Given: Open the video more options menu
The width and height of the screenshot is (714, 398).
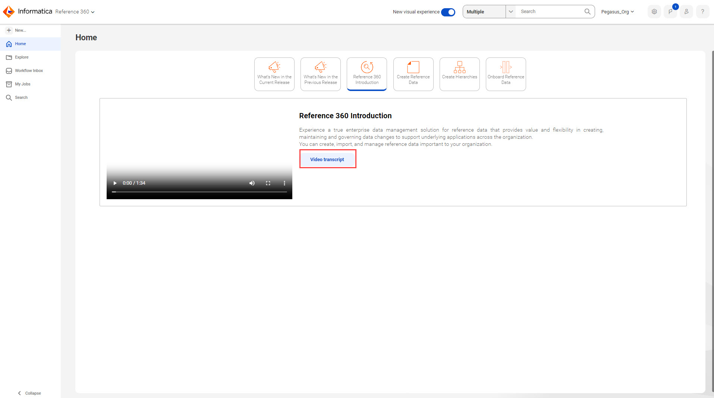Looking at the screenshot, I should pyautogui.click(x=284, y=183).
